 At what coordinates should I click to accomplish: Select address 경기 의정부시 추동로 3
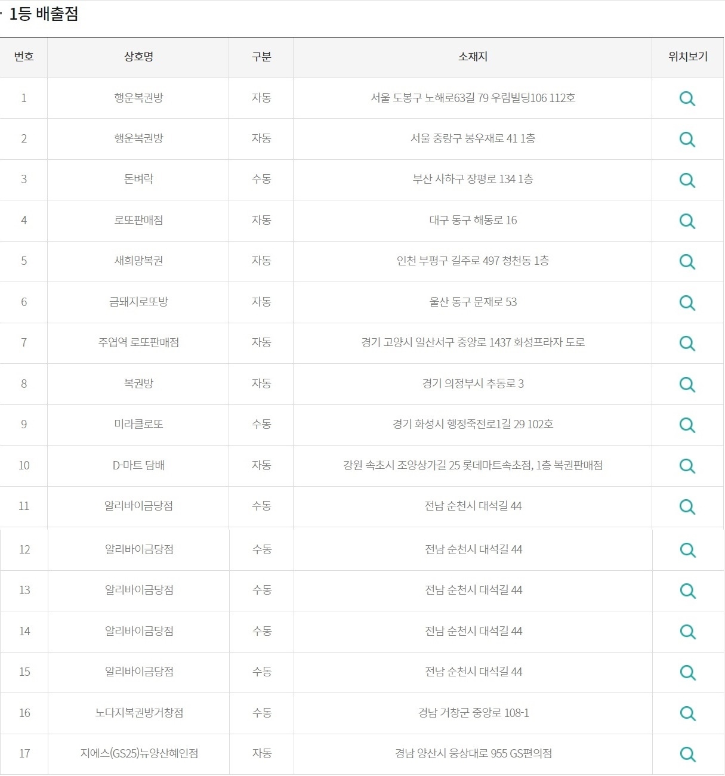coord(473,384)
